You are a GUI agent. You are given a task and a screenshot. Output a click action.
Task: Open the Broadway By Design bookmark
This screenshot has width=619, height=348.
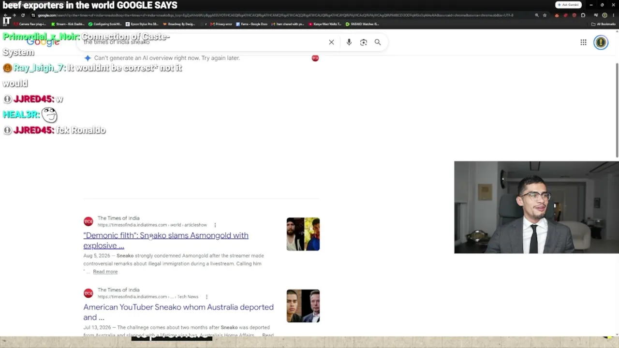pos(179,24)
